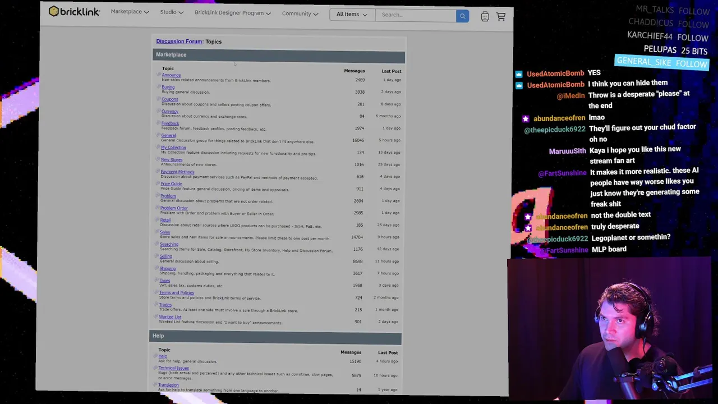This screenshot has height=404, width=718.
Task: Open the Technical Issues topic
Action: (x=173, y=368)
